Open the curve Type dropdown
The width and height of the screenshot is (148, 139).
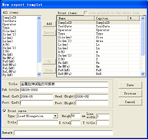pyautogui.click(x=55, y=116)
